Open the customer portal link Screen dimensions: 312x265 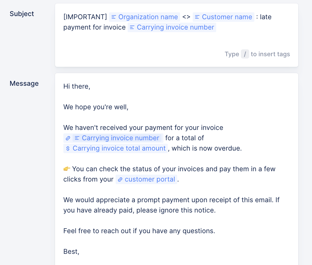point(147,179)
